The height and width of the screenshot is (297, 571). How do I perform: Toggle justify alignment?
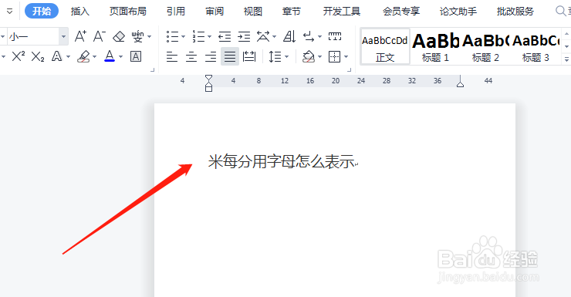[x=230, y=56]
